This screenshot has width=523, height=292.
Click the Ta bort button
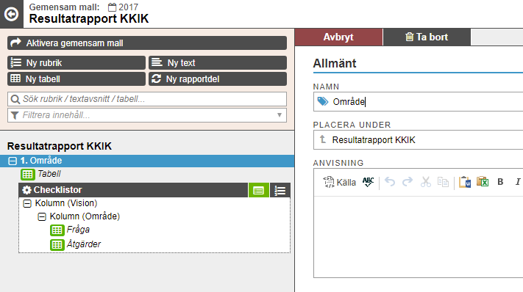427,37
